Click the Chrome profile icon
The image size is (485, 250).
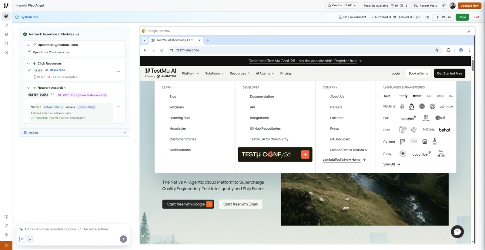[461, 50]
